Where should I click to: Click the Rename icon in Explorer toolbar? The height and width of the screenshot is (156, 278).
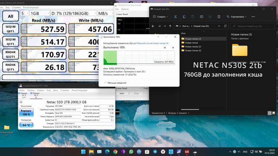(x=202, y=16)
